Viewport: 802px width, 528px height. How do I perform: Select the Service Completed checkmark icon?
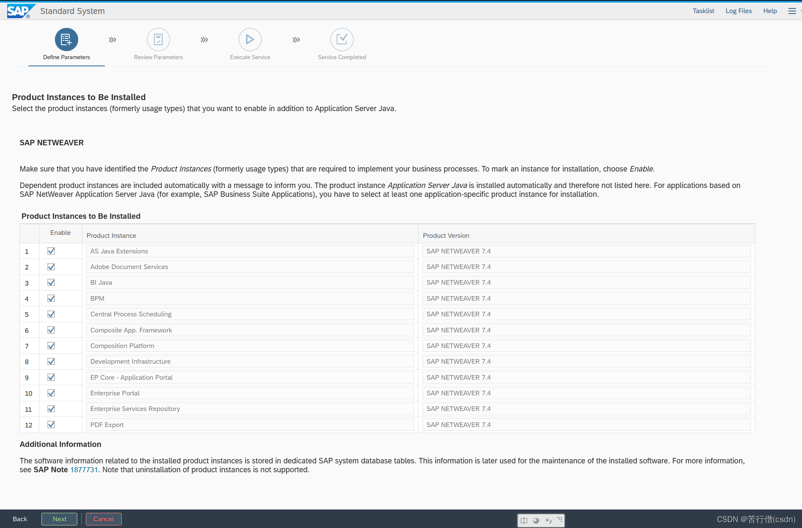(342, 40)
